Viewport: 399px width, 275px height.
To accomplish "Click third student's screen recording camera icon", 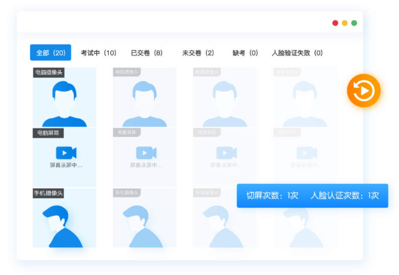I will (x=226, y=153).
